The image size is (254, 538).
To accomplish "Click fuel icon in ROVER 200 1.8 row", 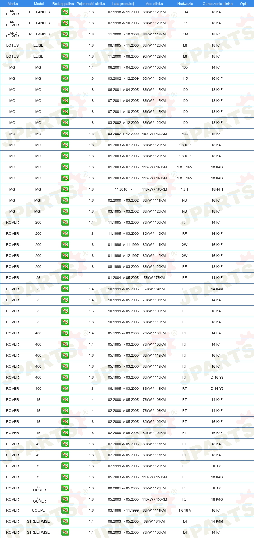I will tap(65, 267).
